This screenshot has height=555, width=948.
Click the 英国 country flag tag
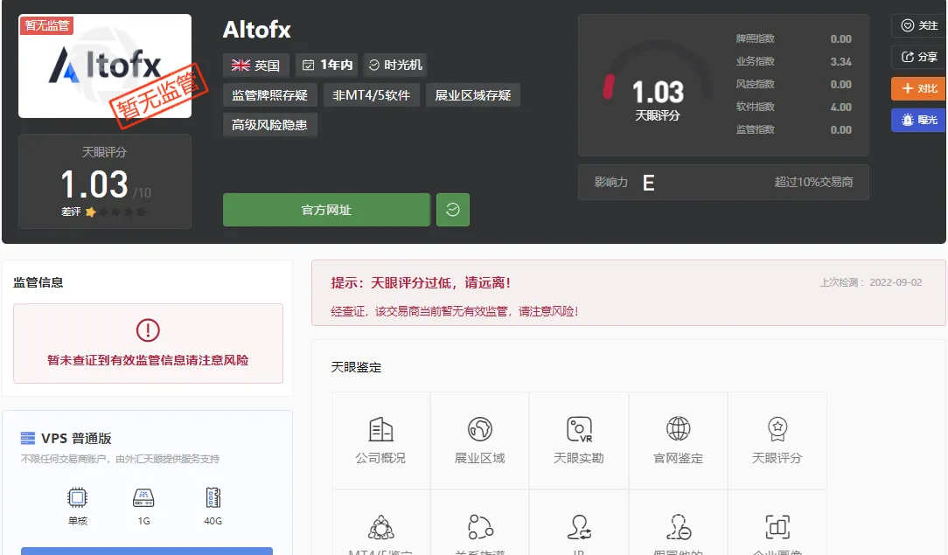[x=255, y=66]
